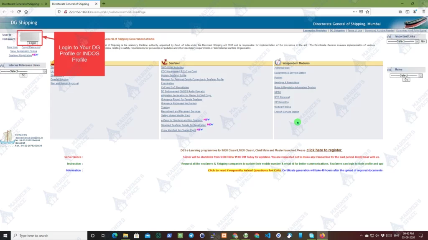This screenshot has height=240, width=428.
Task: Open the tracking protection shield panel
Action: 59,12
